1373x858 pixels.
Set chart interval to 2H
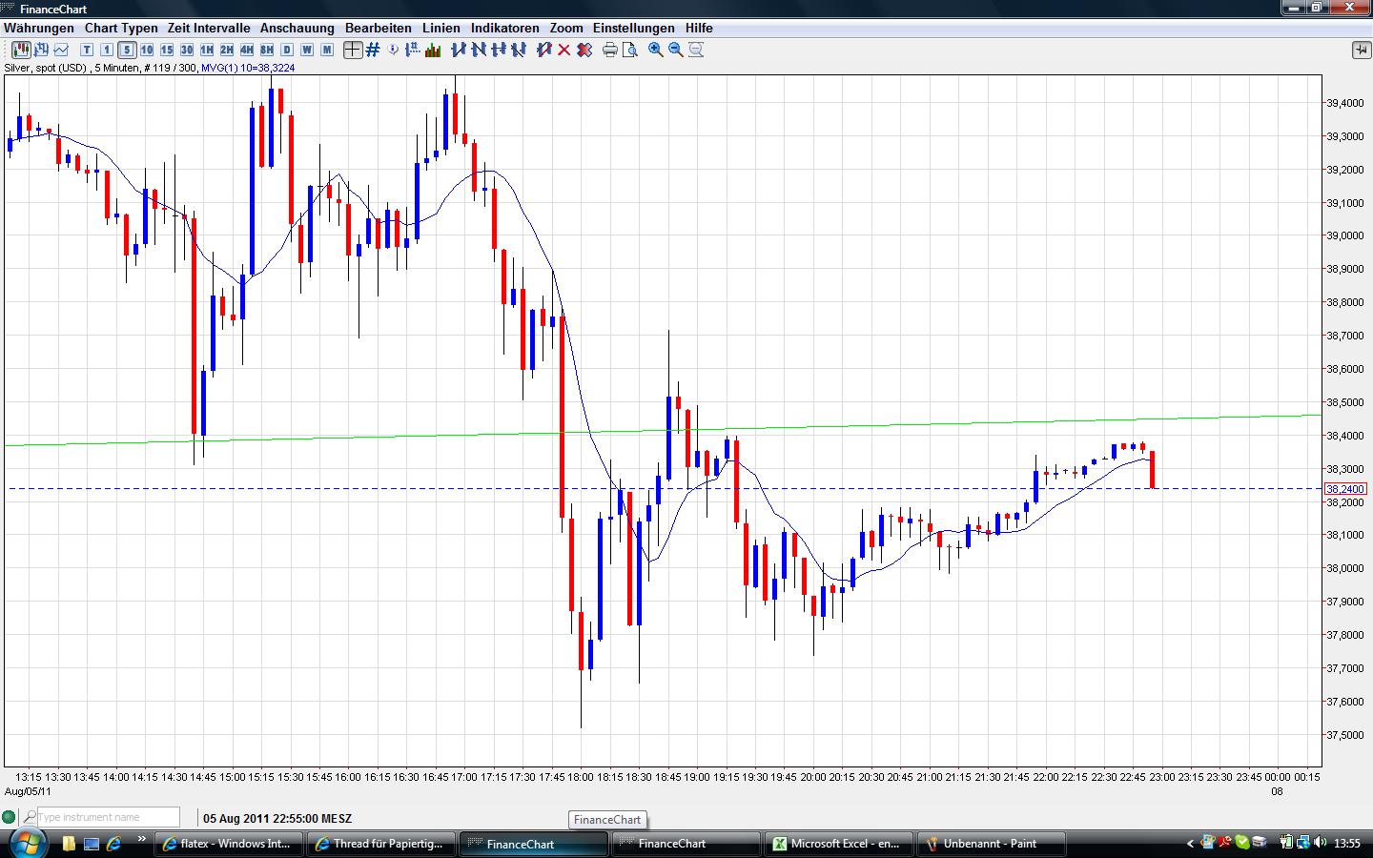pos(227,50)
